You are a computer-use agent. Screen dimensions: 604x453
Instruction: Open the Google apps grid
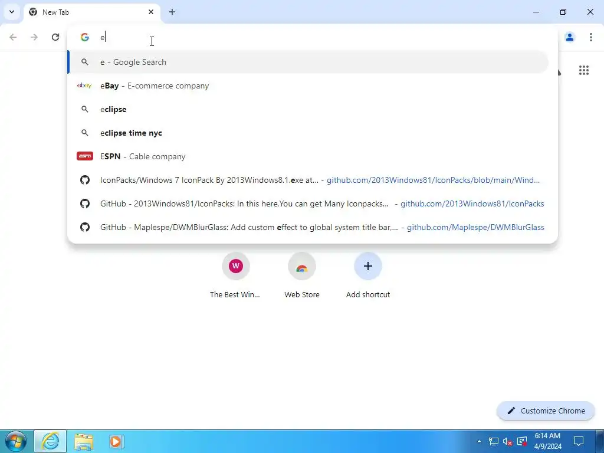coord(584,70)
